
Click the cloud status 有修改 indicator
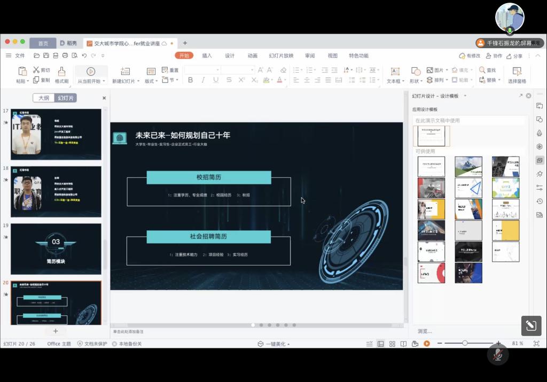tap(470, 56)
